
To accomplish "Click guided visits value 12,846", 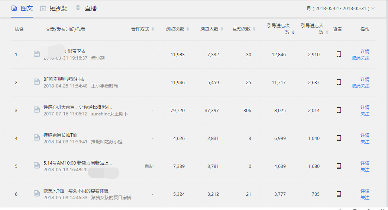I will 279,55.
